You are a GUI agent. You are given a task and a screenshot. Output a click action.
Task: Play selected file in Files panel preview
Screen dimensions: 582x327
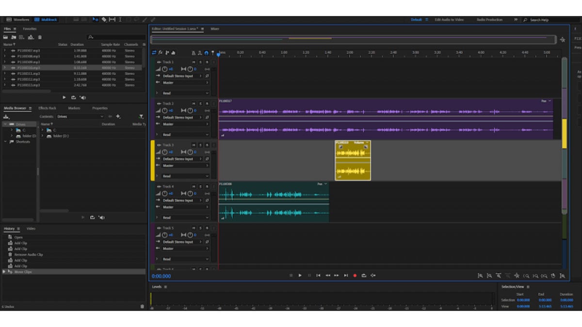(64, 97)
